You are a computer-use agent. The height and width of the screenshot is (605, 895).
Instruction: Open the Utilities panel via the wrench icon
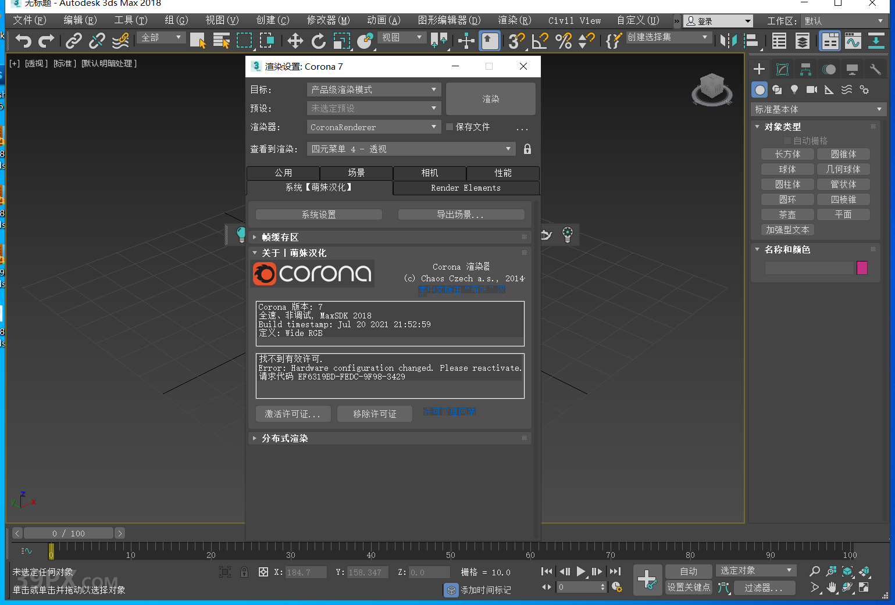coord(875,69)
